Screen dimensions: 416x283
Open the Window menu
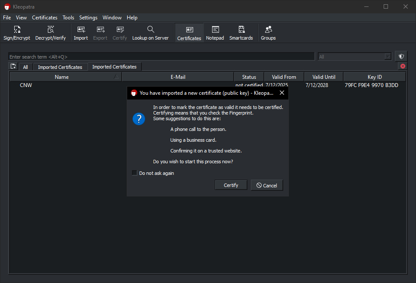point(112,18)
